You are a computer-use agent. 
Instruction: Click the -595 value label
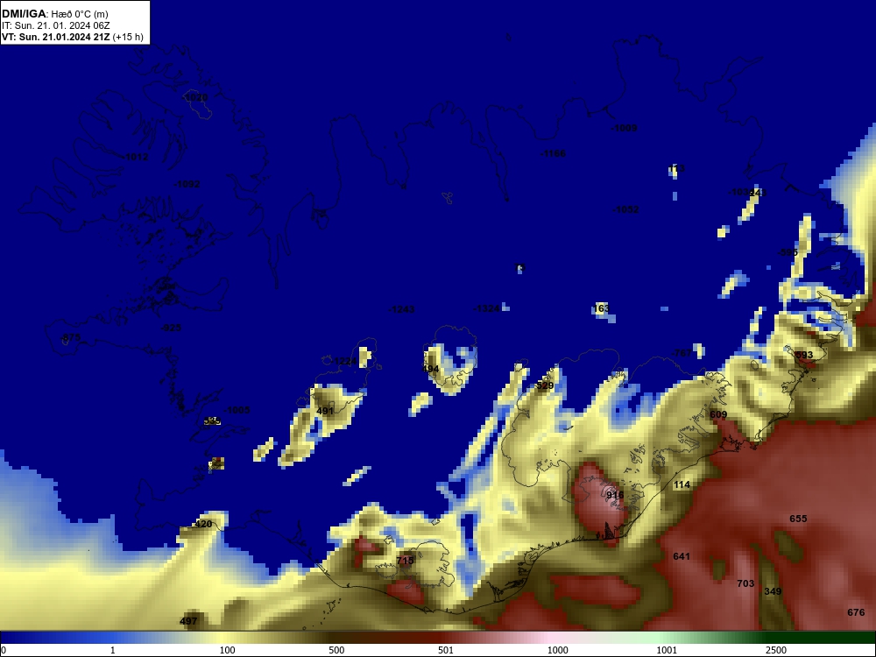point(788,252)
